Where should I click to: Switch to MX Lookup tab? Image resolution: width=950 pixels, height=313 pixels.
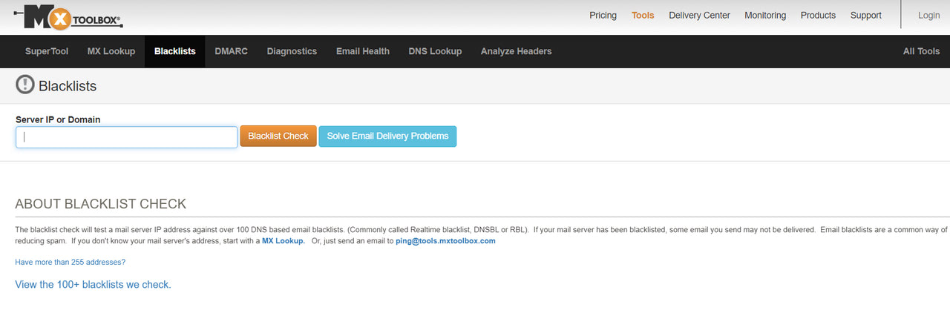click(111, 51)
